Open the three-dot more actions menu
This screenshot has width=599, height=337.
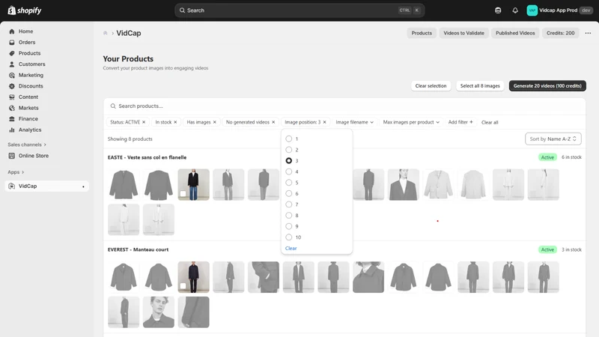588,33
